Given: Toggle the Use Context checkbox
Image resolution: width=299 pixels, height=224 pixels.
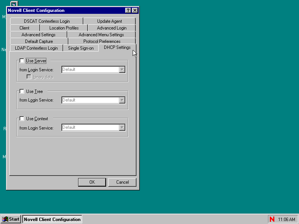Looking at the screenshot, I should (22, 119).
